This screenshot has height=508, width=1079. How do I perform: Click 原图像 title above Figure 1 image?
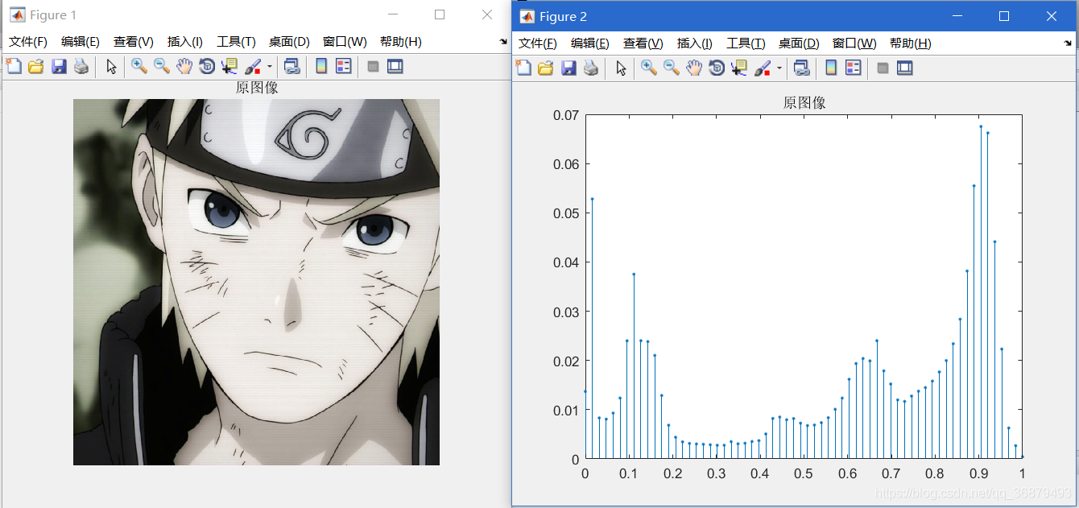pyautogui.click(x=257, y=88)
